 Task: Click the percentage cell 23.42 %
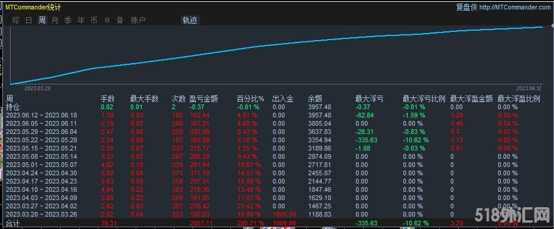[249, 206]
